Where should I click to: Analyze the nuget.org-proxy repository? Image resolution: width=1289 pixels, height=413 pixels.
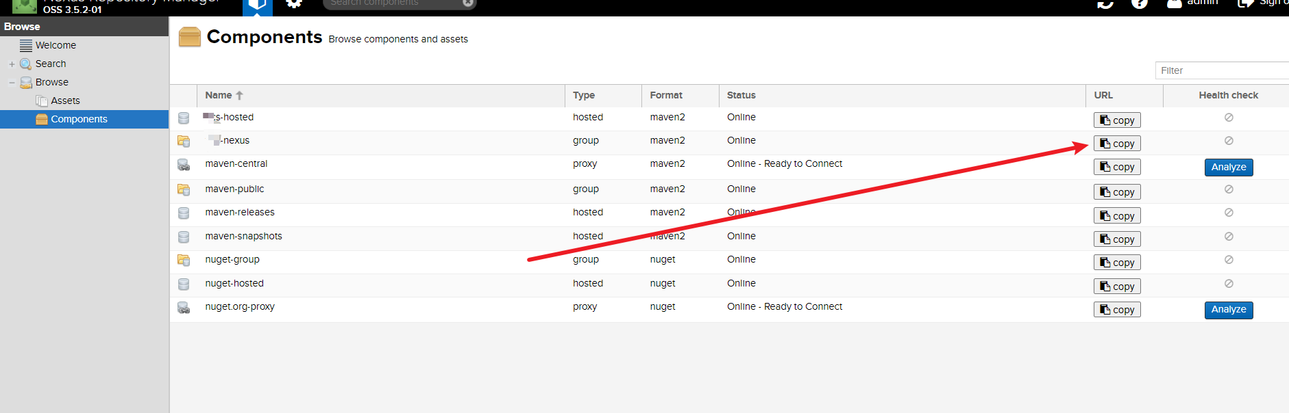pos(1228,310)
